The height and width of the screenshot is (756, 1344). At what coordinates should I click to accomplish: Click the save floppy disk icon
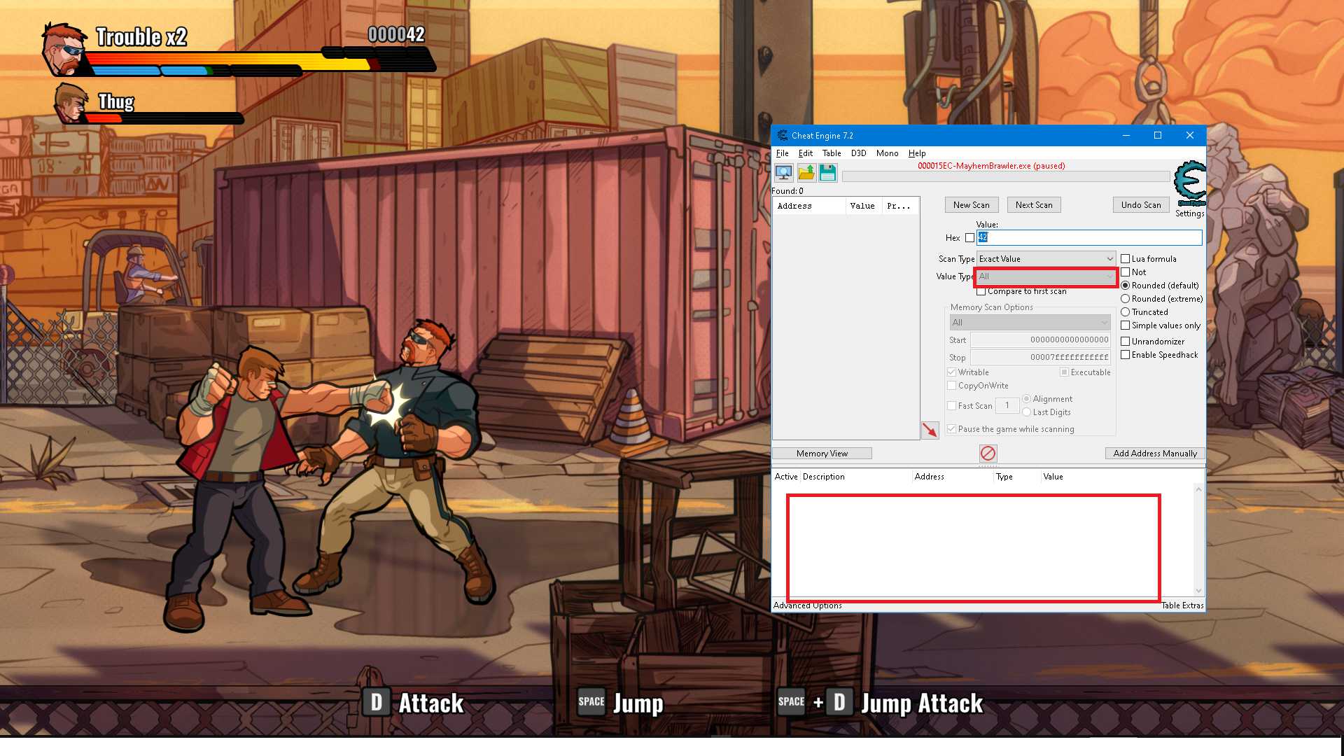827,172
